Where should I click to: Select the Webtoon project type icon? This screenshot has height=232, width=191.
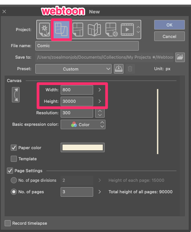pyautogui.click(x=61, y=30)
